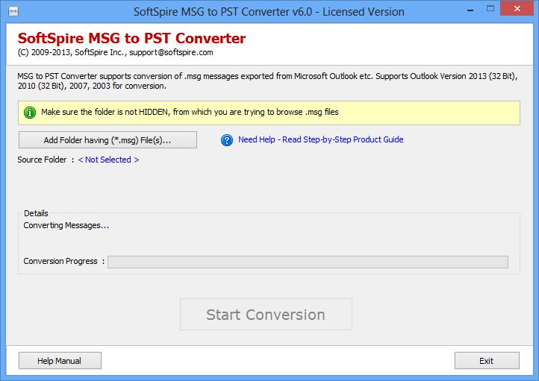This screenshot has width=539, height=381.
Task: Select the < Not Selected > source folder value
Action: point(108,160)
